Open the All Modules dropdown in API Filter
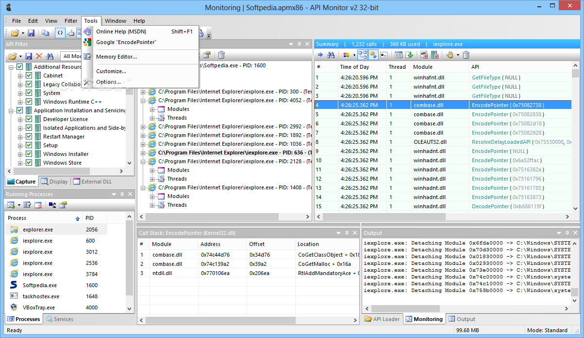Image resolution: width=584 pixels, height=338 pixels. tap(71, 56)
